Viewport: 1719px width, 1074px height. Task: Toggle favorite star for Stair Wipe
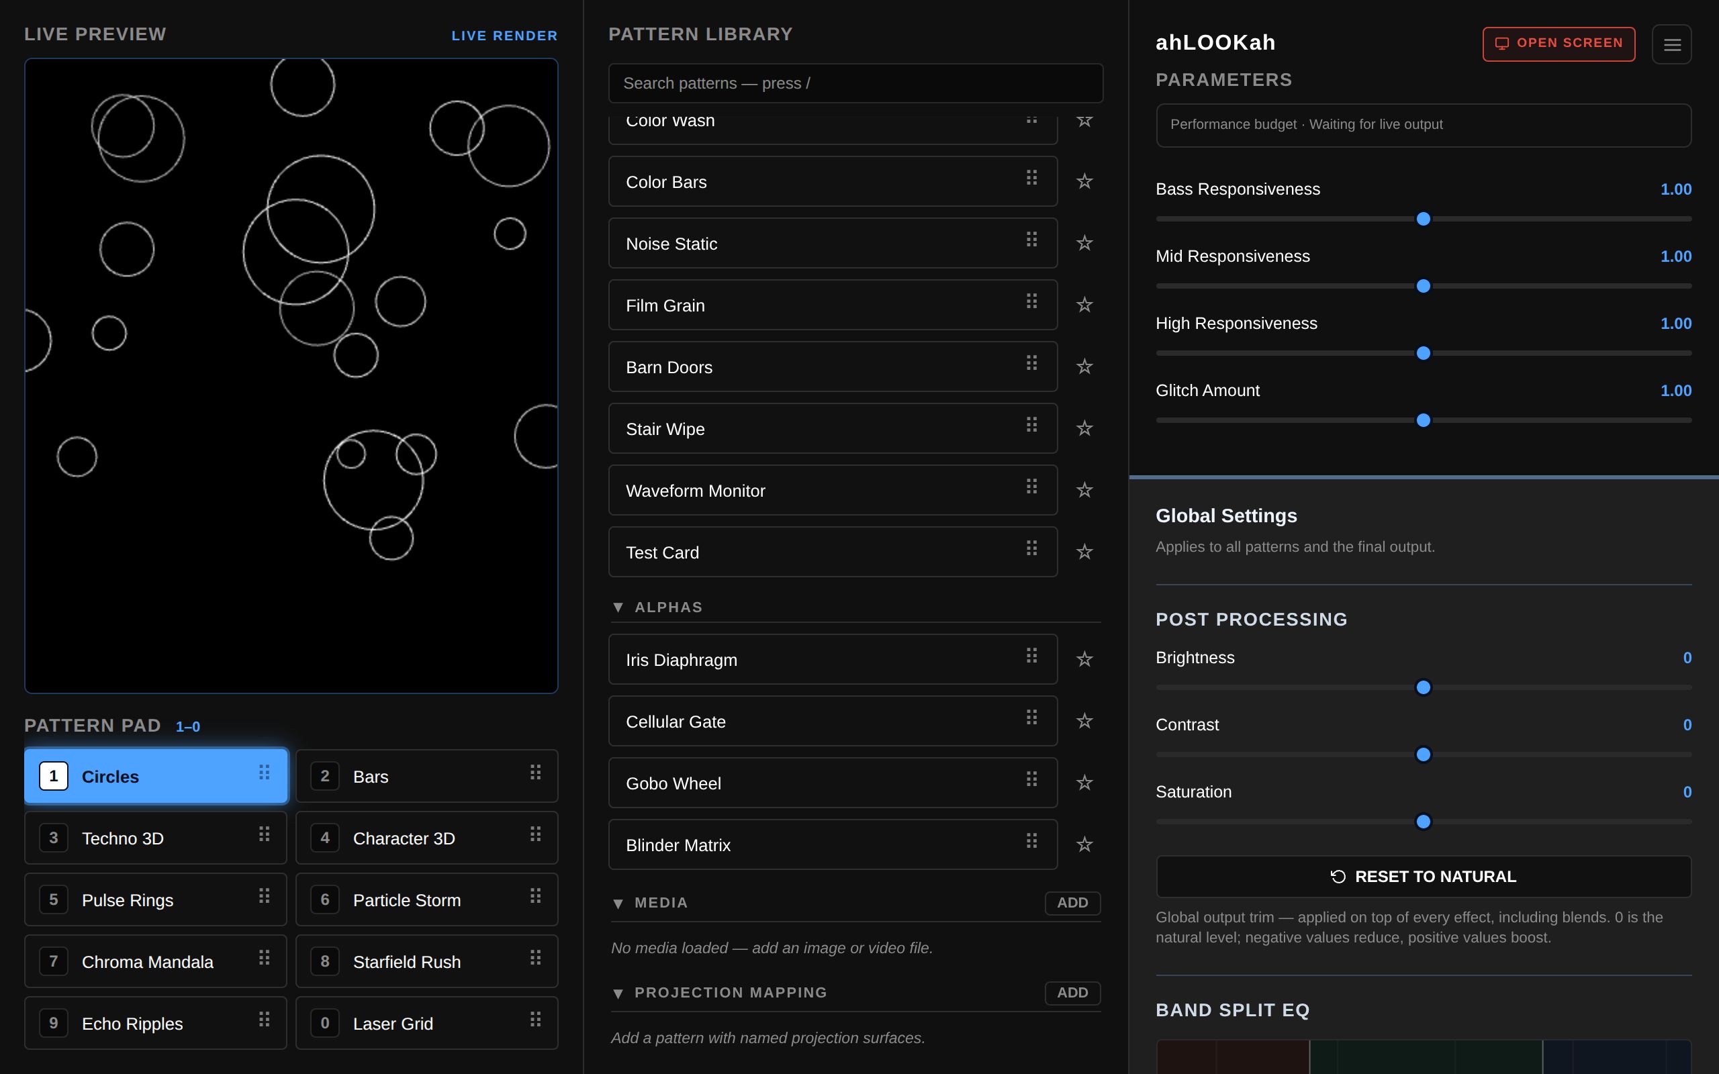pos(1084,428)
